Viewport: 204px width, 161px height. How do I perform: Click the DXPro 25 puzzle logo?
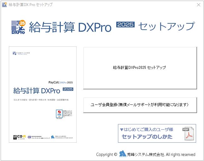pyautogui.click(x=18, y=27)
